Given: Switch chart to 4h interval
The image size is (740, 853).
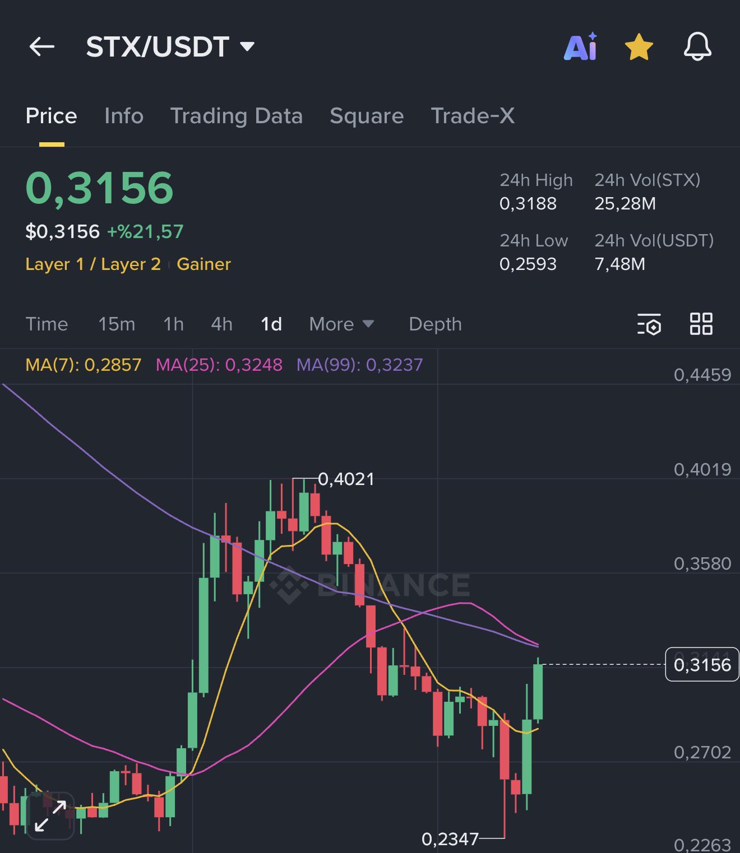Looking at the screenshot, I should [x=221, y=324].
